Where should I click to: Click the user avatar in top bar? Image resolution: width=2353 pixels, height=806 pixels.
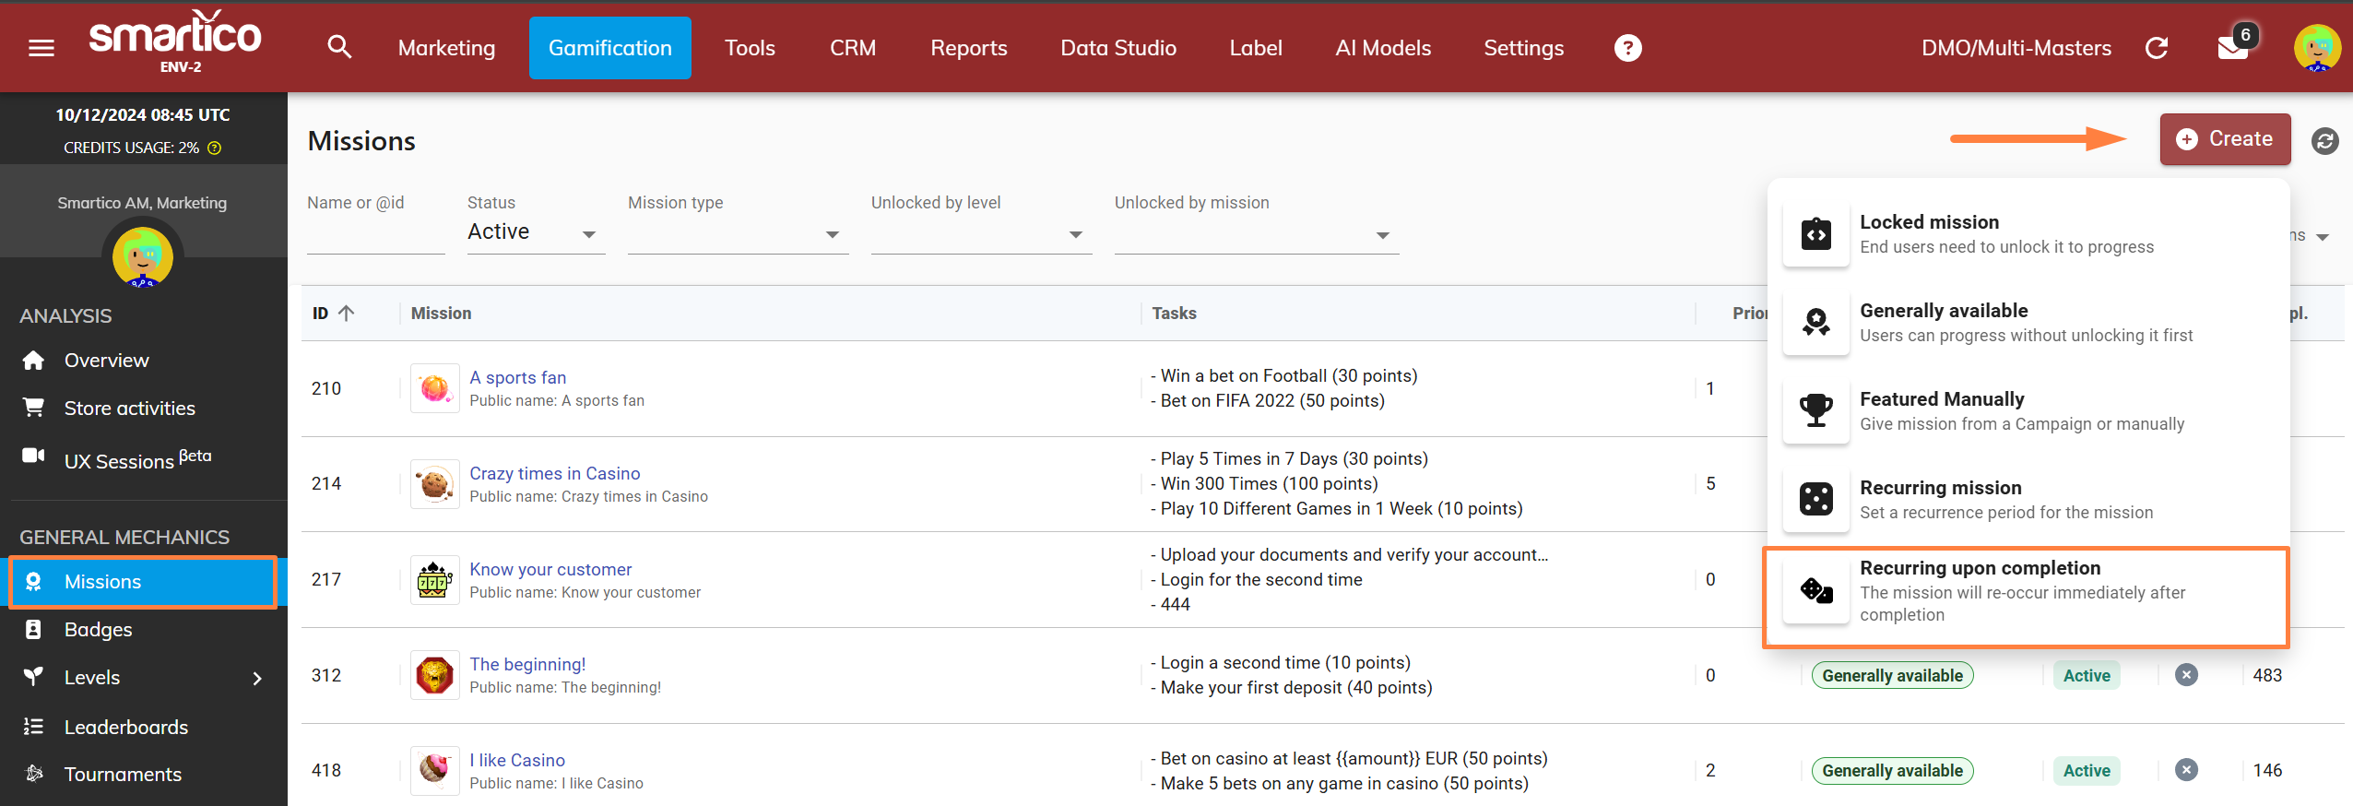[x=2316, y=48]
